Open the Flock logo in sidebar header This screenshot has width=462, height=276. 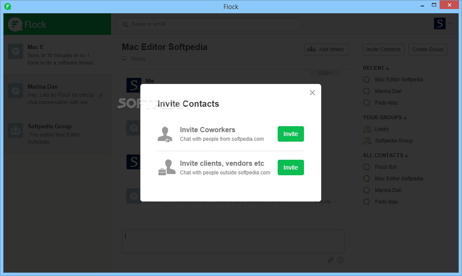tap(27, 24)
